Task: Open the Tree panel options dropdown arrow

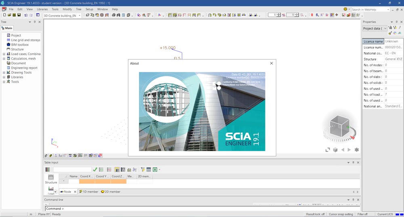Action: [x=29, y=22]
